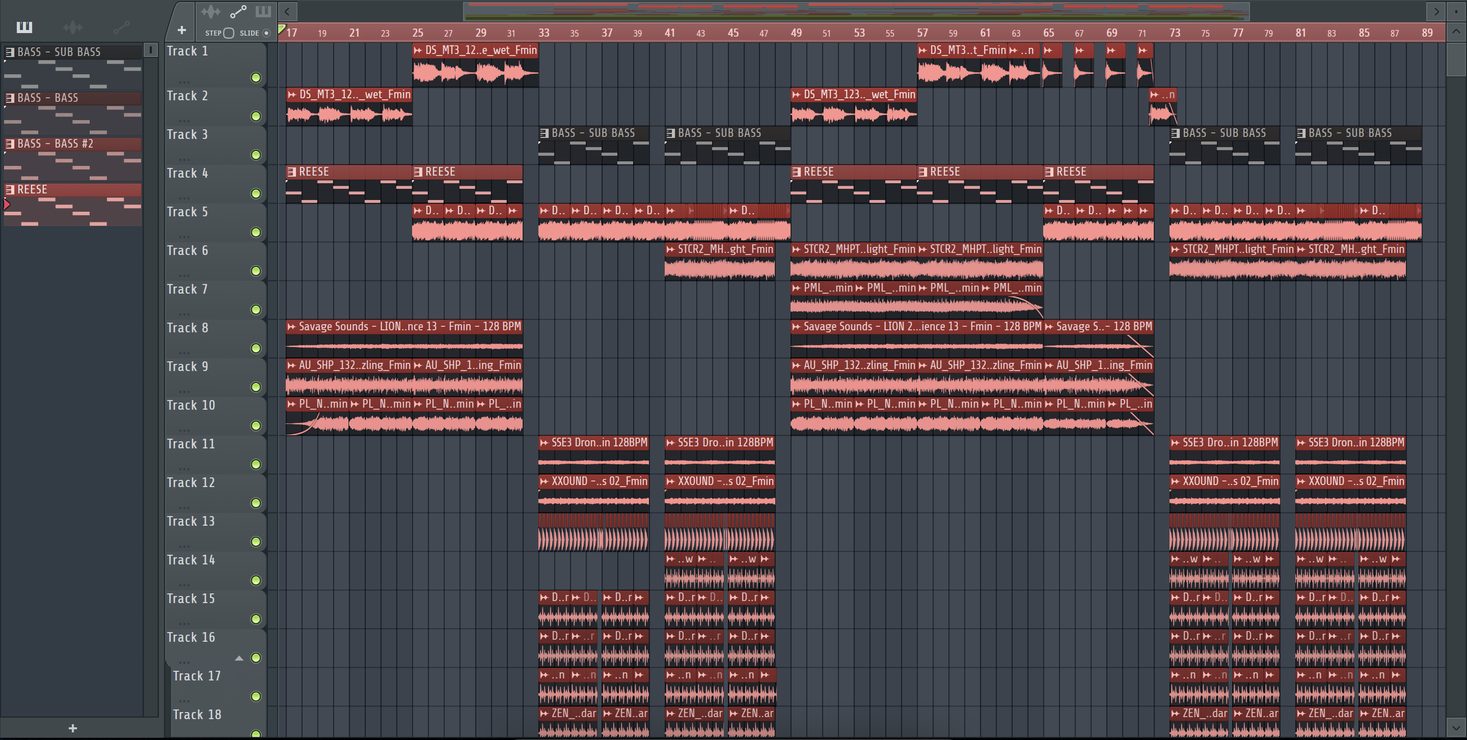
Task: Open the menu of the first BASS - SUB BASS clip on Track 3
Action: click(545, 133)
